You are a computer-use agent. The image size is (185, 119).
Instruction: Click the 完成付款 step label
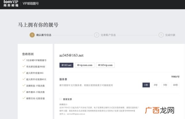coord(170,35)
